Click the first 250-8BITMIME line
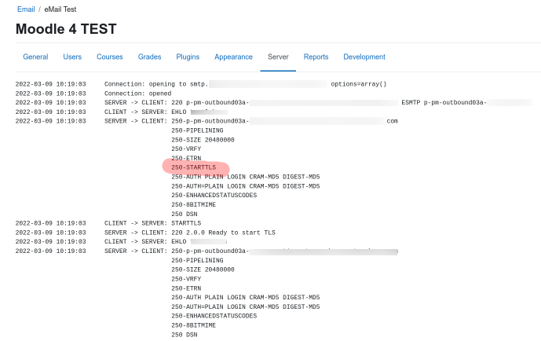 pyautogui.click(x=194, y=204)
